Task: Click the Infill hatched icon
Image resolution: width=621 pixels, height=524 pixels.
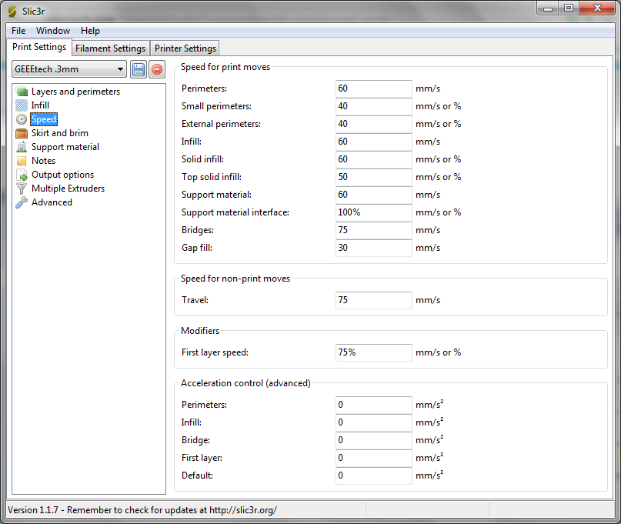Action: (x=22, y=105)
